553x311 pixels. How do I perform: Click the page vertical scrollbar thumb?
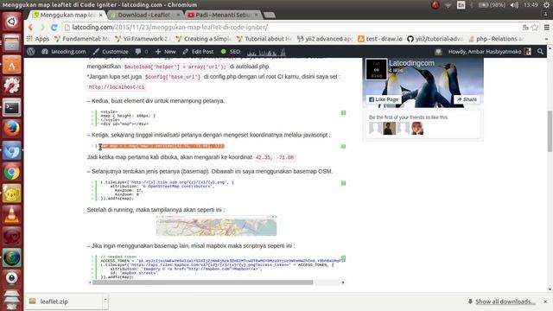click(550, 131)
